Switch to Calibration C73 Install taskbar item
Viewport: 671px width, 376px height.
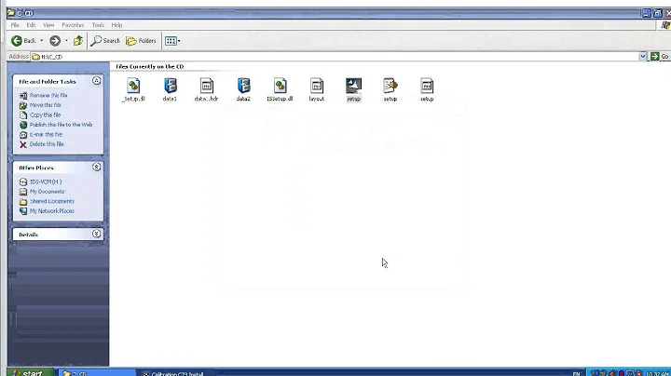point(179,373)
